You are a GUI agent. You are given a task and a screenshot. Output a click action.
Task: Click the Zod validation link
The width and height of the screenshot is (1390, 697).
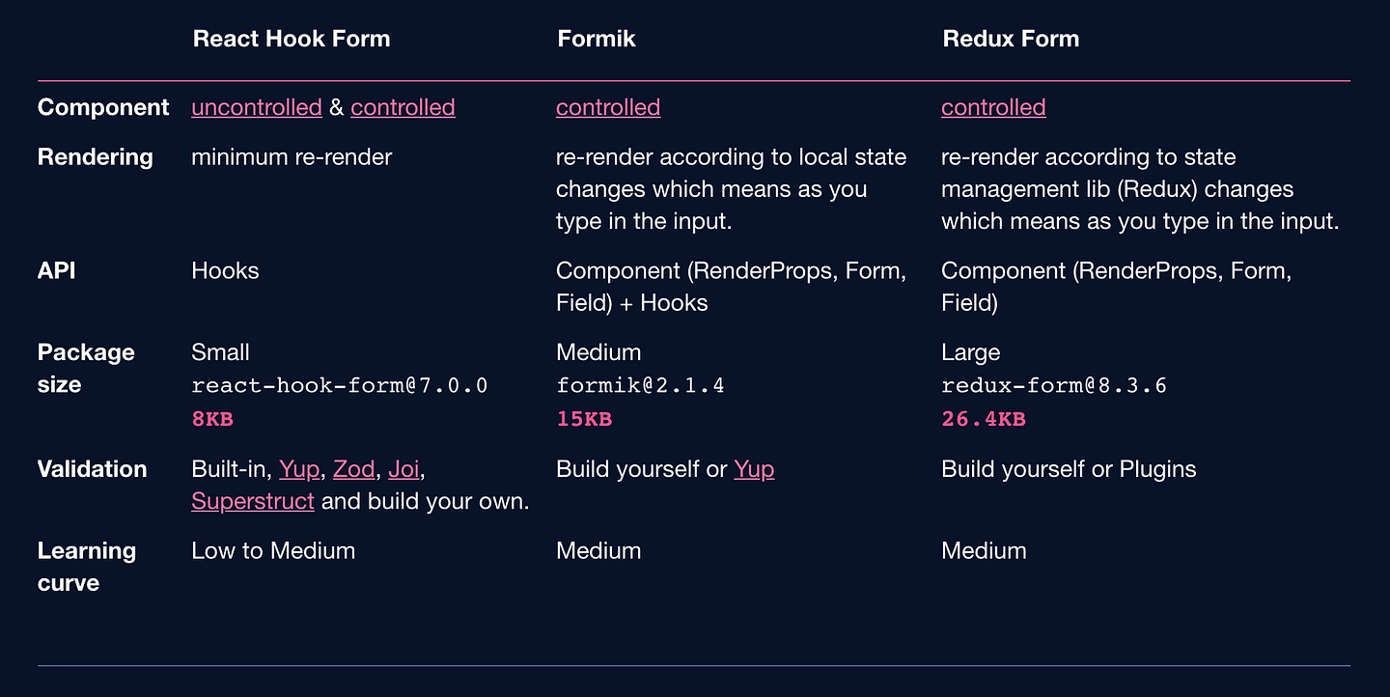(354, 469)
